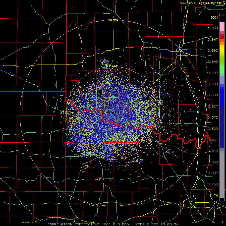Screen dimensions: 226x226
Task: Click the 0.413 scale value
Action: (x=213, y=151)
